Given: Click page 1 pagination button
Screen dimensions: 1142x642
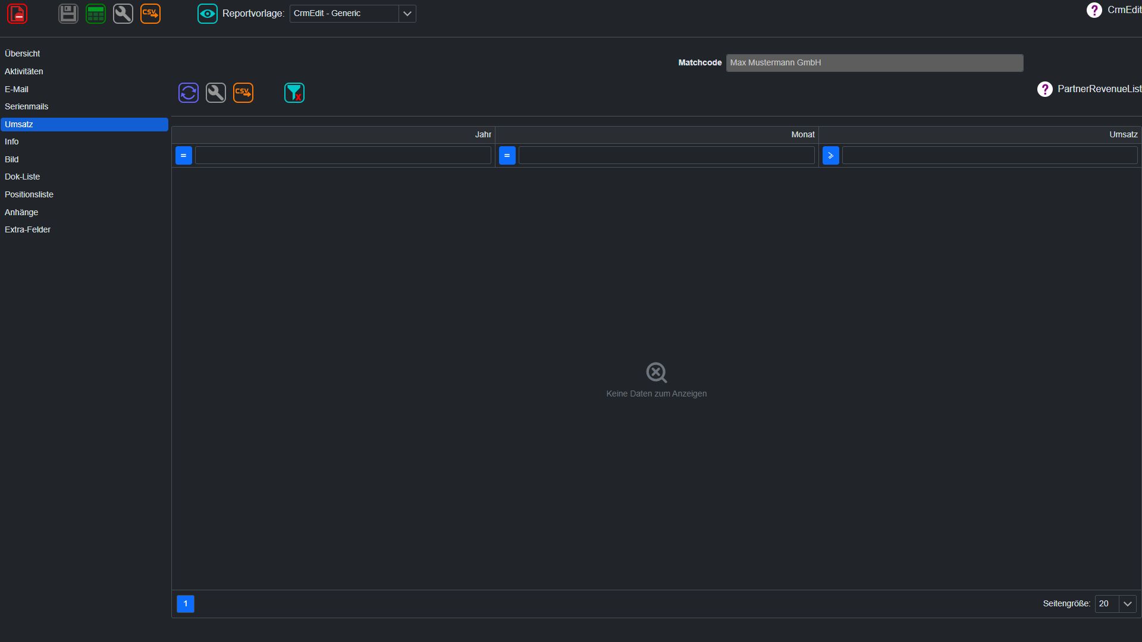Looking at the screenshot, I should click(x=186, y=604).
